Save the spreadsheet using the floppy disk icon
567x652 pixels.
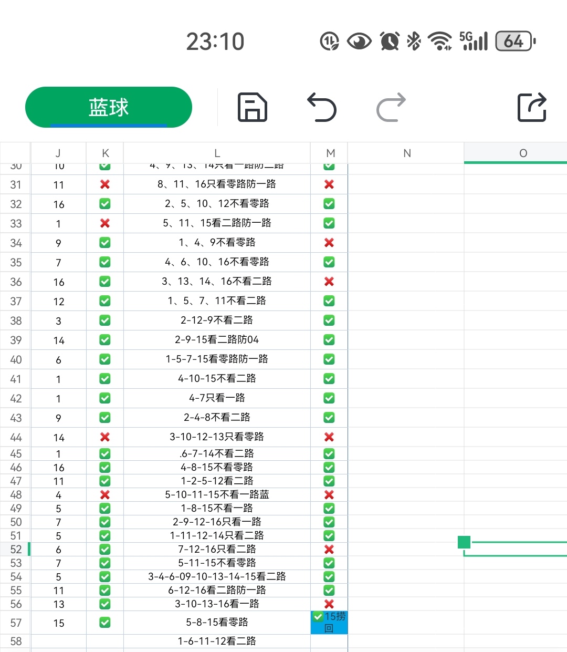click(252, 107)
